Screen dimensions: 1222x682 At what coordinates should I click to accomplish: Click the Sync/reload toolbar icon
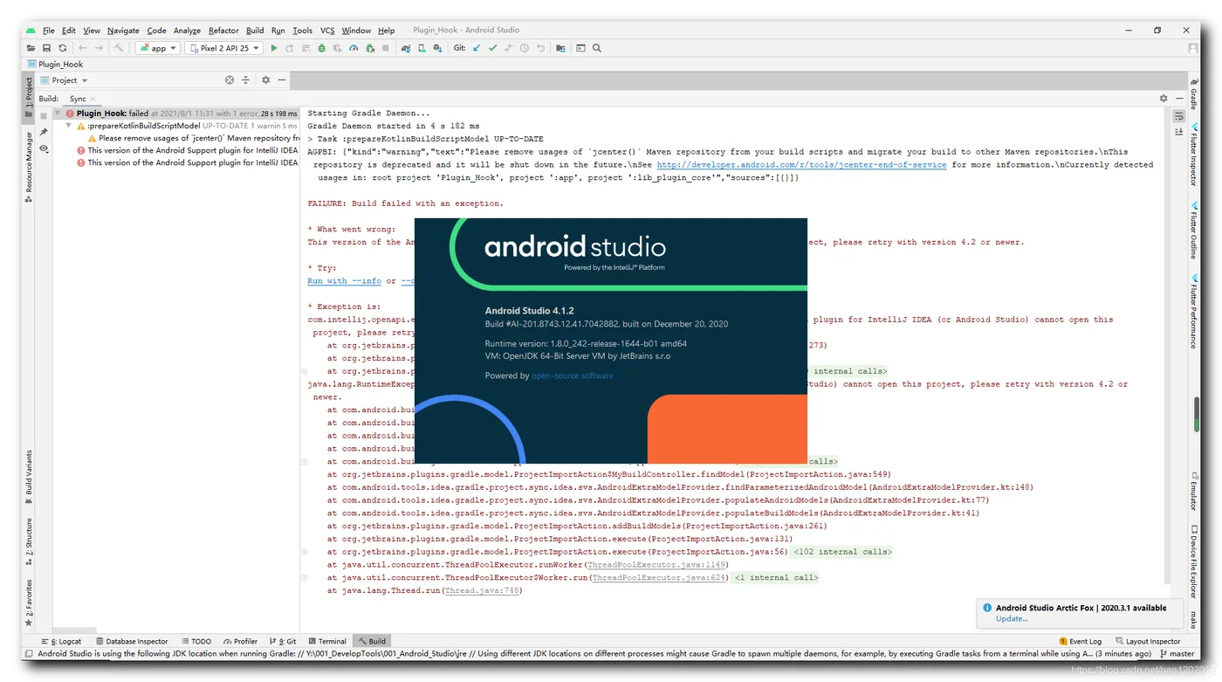pyautogui.click(x=63, y=48)
